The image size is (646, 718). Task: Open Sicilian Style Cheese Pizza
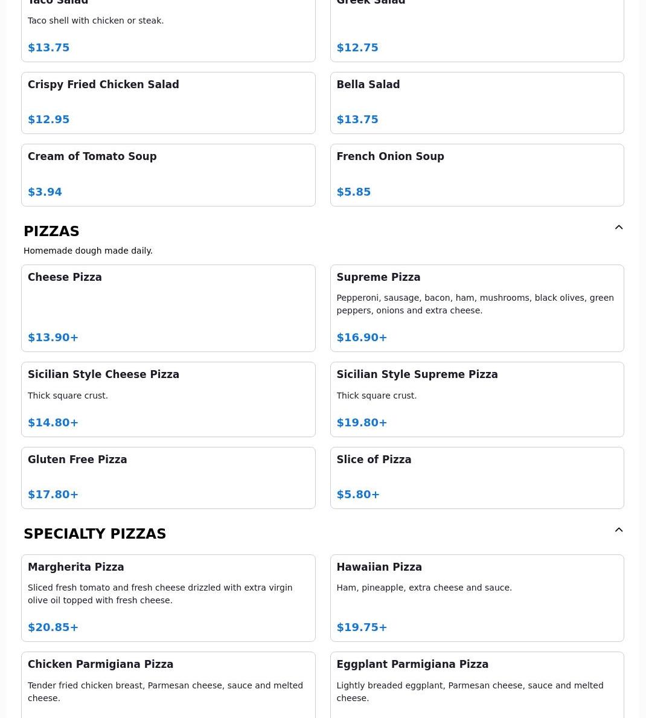168,399
